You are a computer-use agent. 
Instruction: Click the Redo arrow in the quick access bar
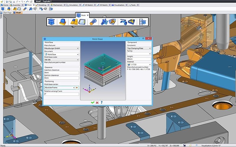22,2
